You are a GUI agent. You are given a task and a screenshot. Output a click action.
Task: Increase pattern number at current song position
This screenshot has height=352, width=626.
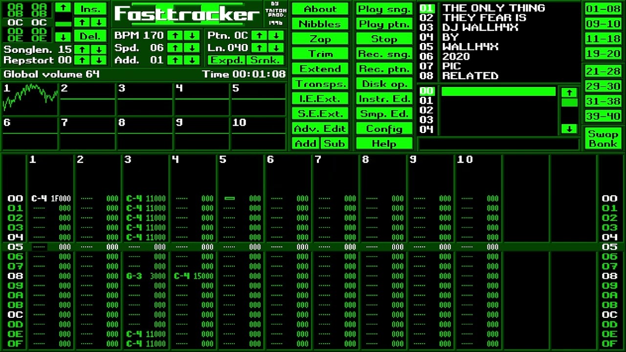click(83, 22)
